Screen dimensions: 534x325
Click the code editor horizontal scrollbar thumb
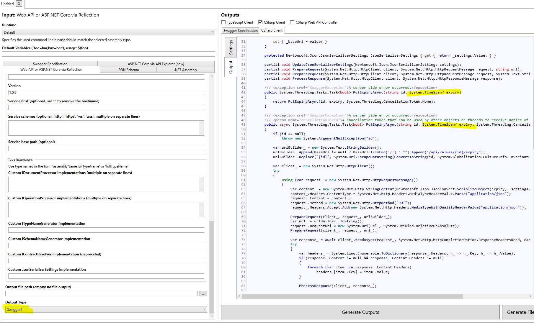pos(352,296)
